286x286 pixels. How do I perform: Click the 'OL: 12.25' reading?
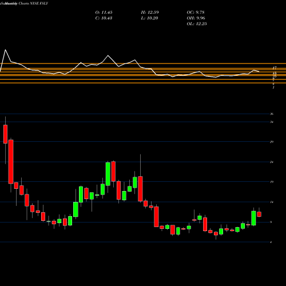pos(197,24)
